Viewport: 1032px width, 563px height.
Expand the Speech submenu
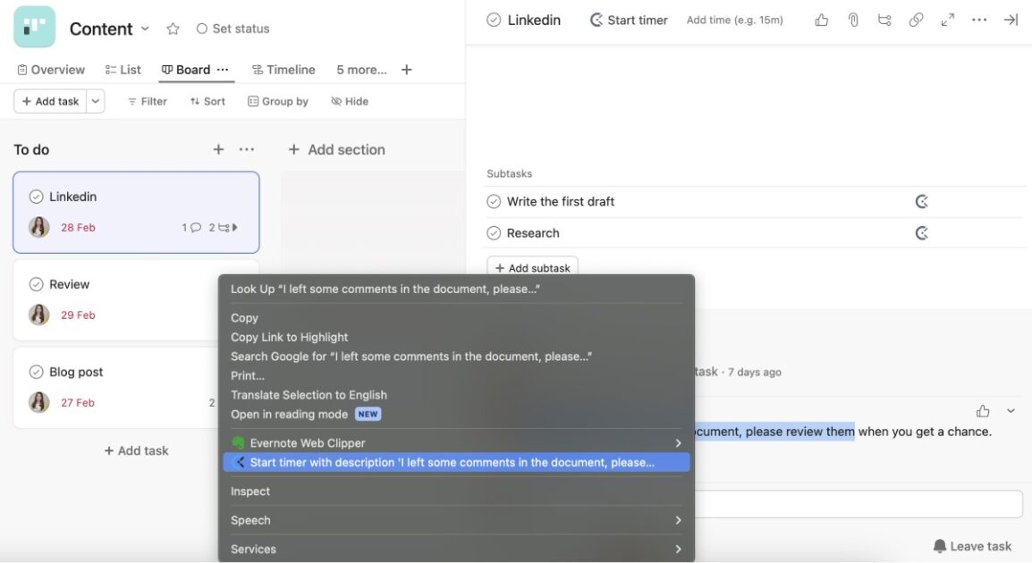click(x=250, y=520)
